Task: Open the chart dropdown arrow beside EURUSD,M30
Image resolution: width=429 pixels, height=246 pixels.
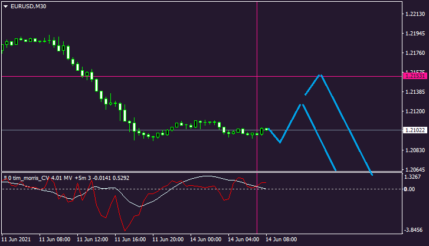Action: point(5,6)
